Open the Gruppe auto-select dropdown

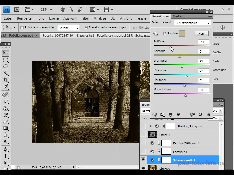tap(68, 28)
